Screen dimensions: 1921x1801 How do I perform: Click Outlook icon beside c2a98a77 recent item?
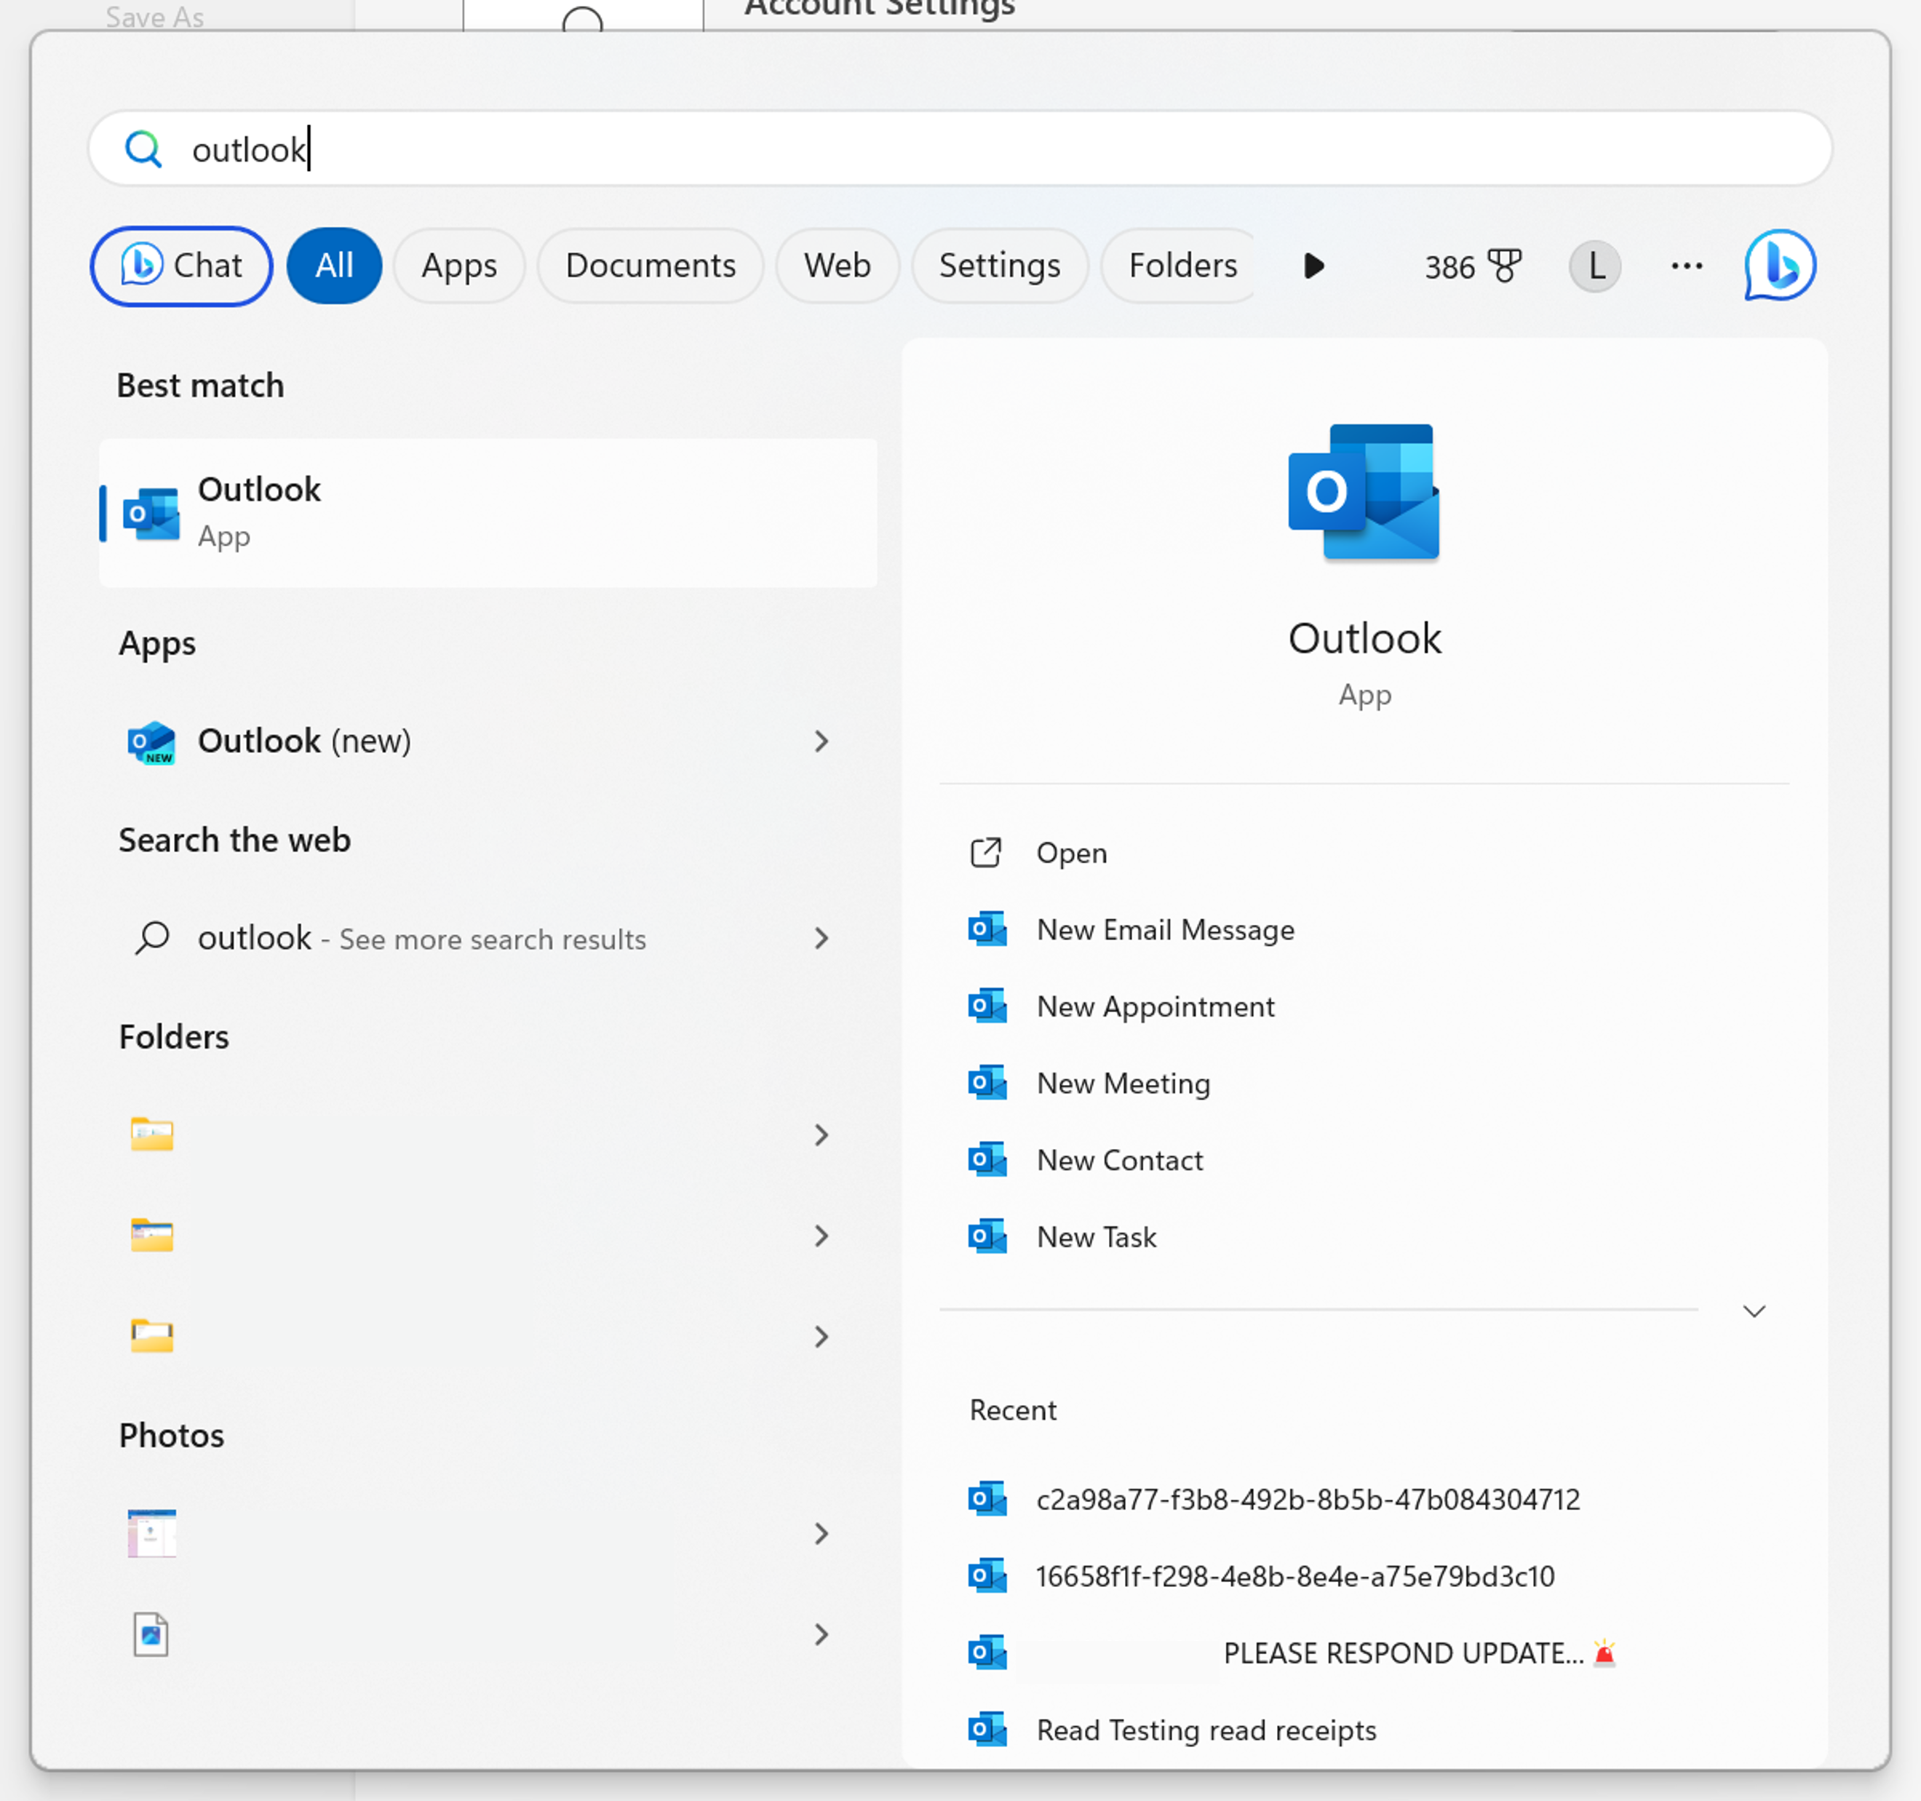987,1500
